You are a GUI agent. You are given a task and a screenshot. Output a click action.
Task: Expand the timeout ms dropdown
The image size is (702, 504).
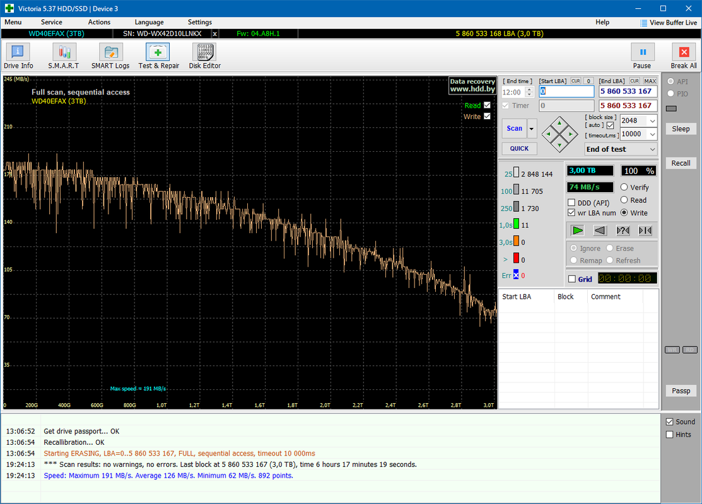tap(652, 134)
